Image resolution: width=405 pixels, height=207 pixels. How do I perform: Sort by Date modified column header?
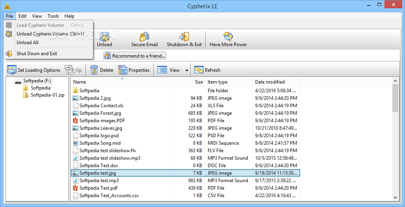pos(276,82)
